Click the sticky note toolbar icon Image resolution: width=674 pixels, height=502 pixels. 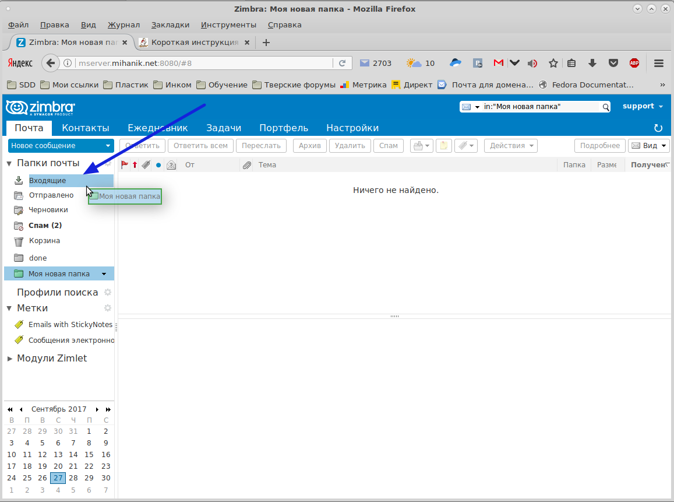click(443, 146)
